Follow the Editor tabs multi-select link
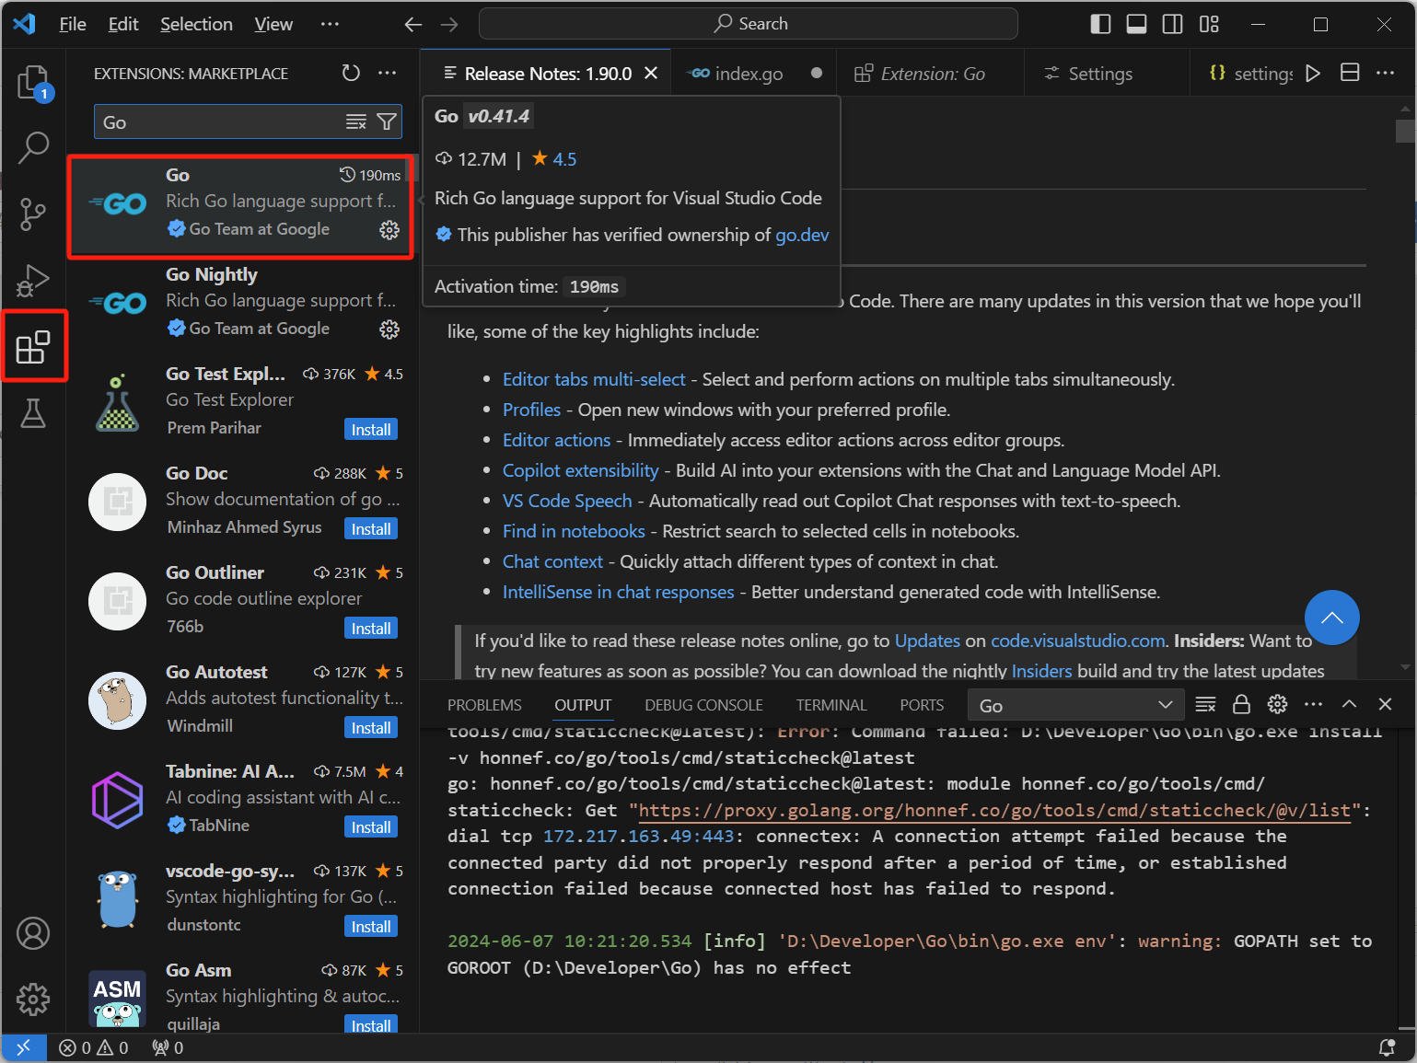The width and height of the screenshot is (1417, 1063). coord(594,379)
